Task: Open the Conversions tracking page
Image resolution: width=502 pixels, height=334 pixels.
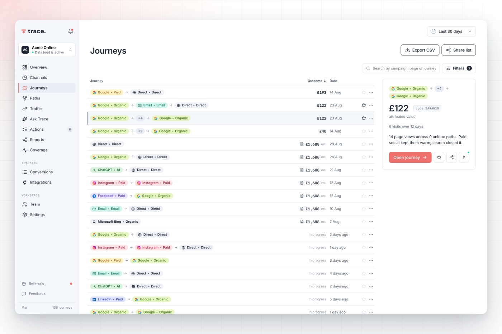Action: (47, 172)
